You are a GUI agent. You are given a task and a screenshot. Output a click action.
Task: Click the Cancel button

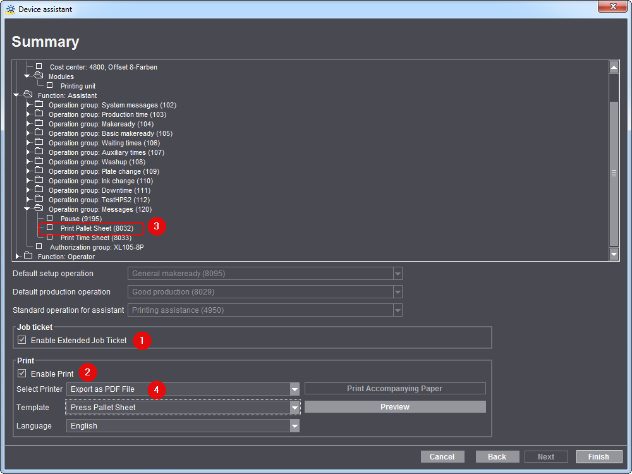[x=442, y=456]
